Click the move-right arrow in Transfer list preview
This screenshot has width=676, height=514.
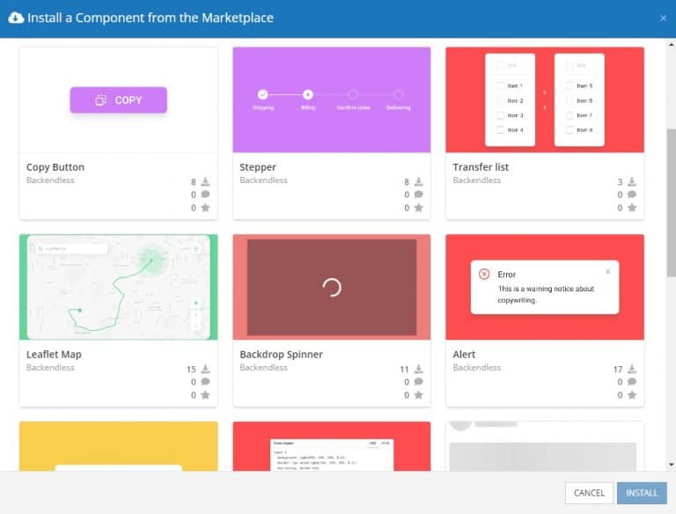tap(545, 92)
